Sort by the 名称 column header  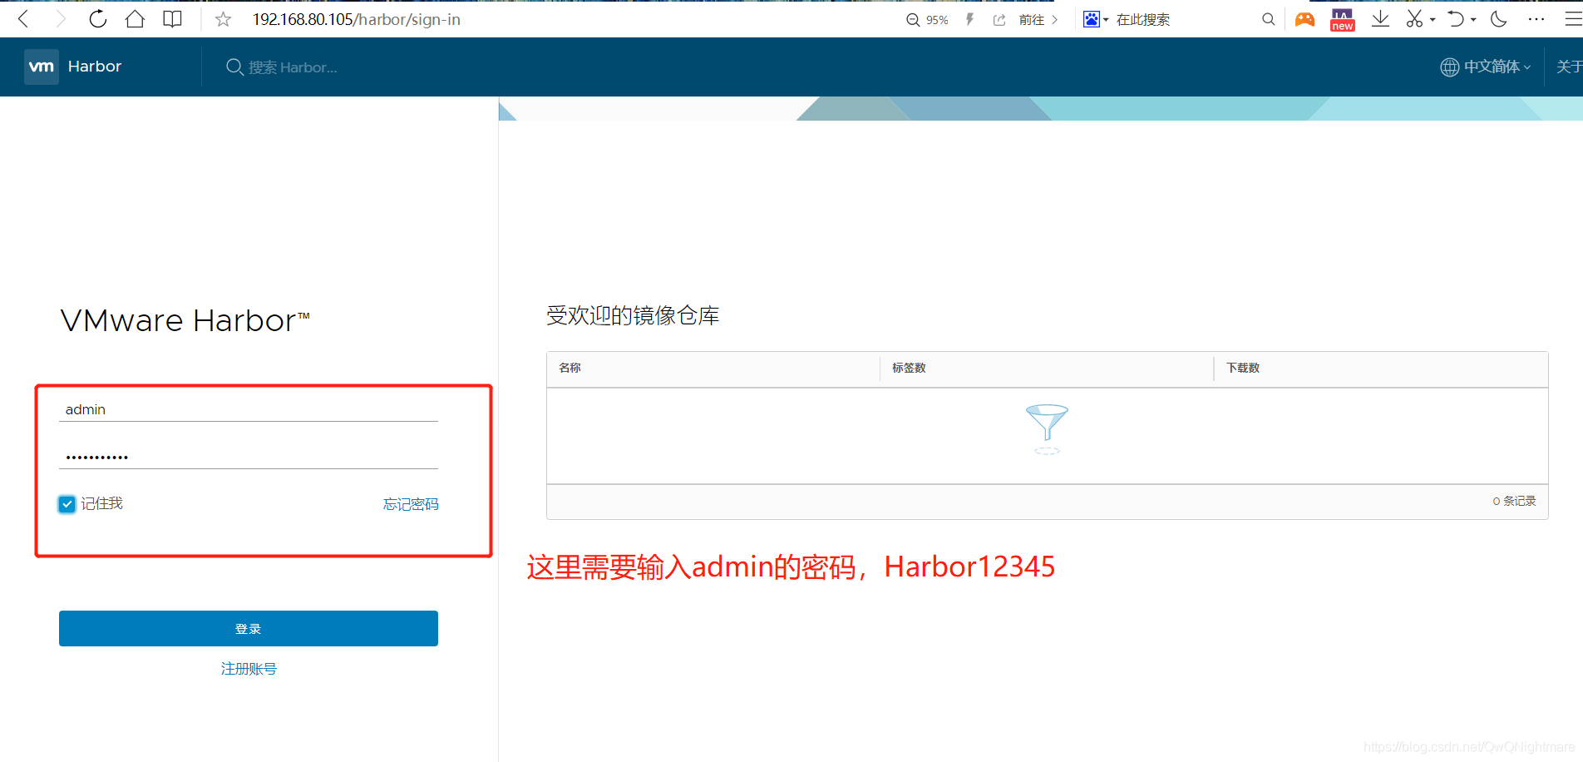570,368
